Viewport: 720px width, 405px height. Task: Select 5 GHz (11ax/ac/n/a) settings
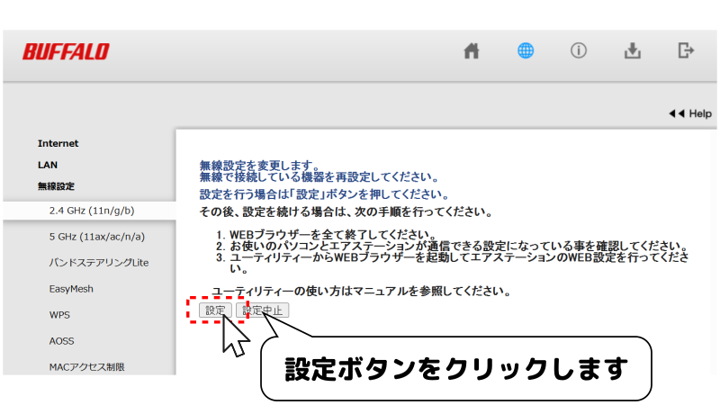tap(97, 237)
